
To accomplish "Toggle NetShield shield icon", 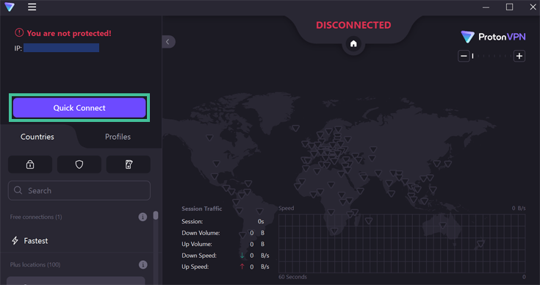I will [79, 165].
